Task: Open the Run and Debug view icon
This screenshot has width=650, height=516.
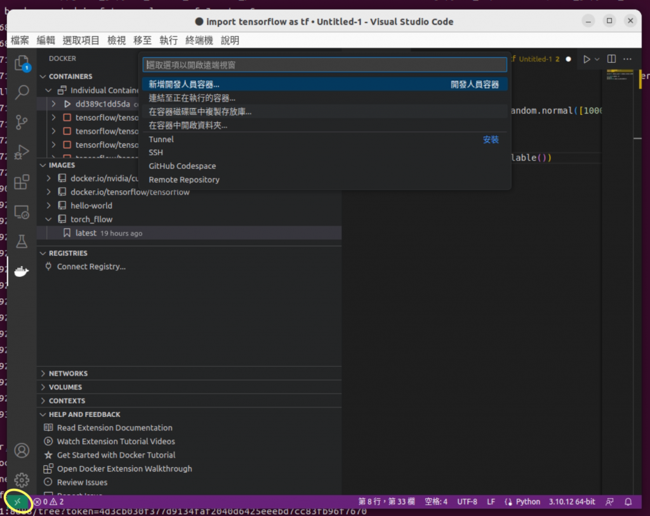Action: (22, 152)
